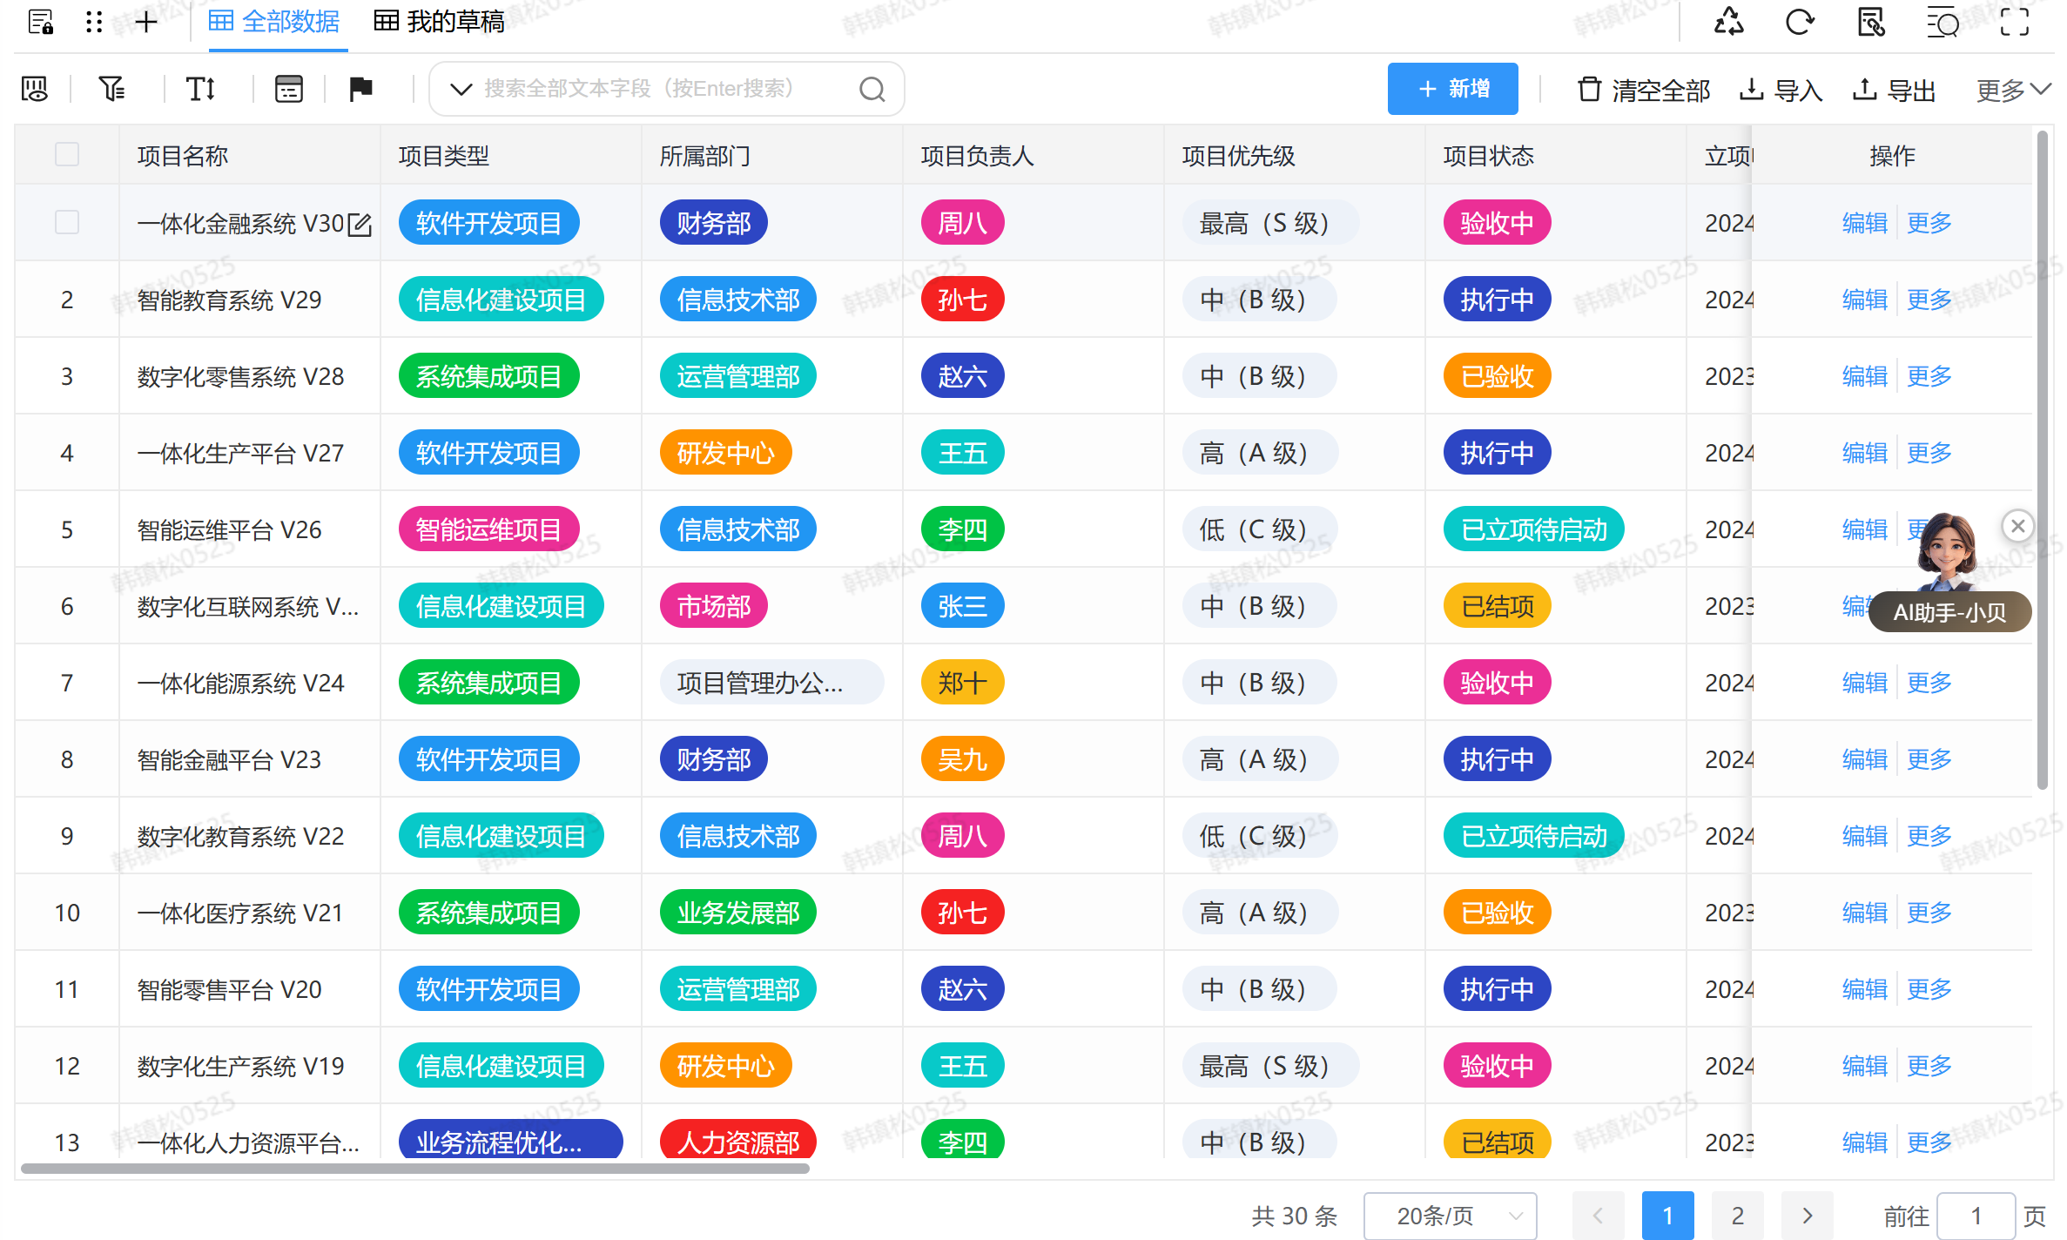Open the six-dot grid menu icon

[94, 22]
